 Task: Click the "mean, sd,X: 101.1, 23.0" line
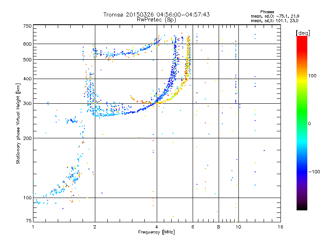[x=274, y=21]
